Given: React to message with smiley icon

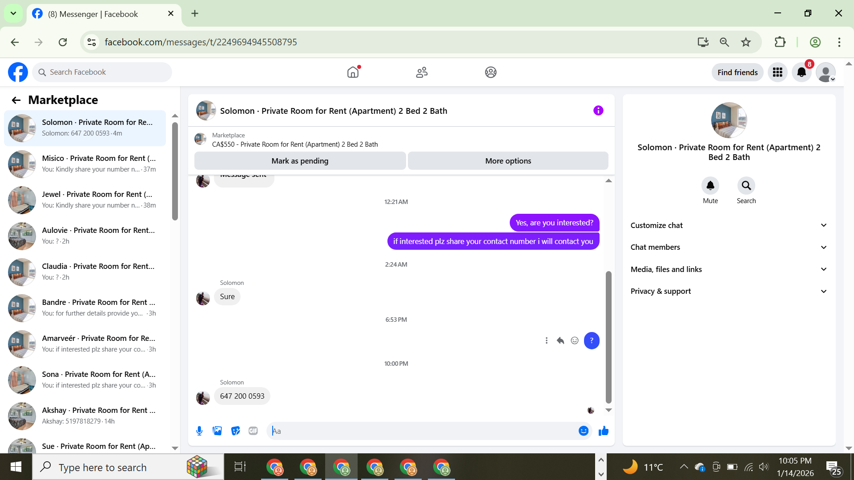Looking at the screenshot, I should click(x=575, y=340).
